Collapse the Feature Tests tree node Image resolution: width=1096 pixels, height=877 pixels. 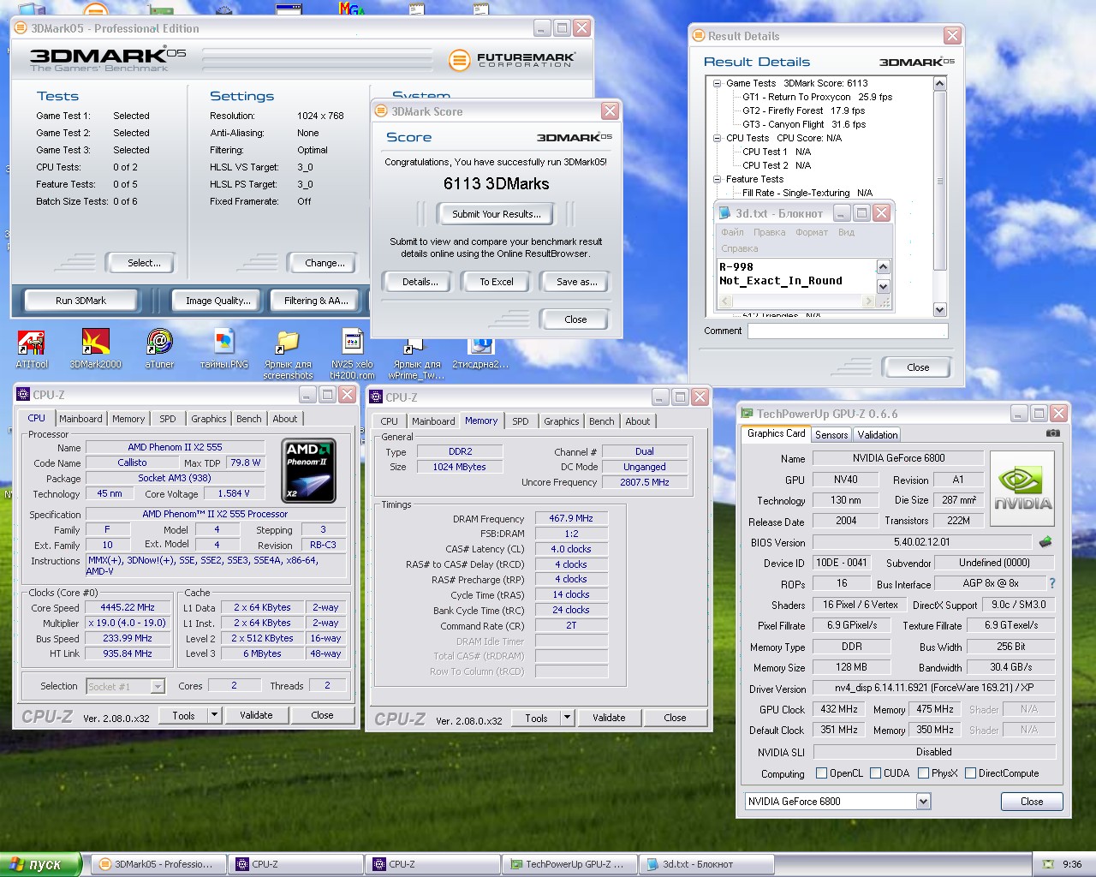point(718,179)
